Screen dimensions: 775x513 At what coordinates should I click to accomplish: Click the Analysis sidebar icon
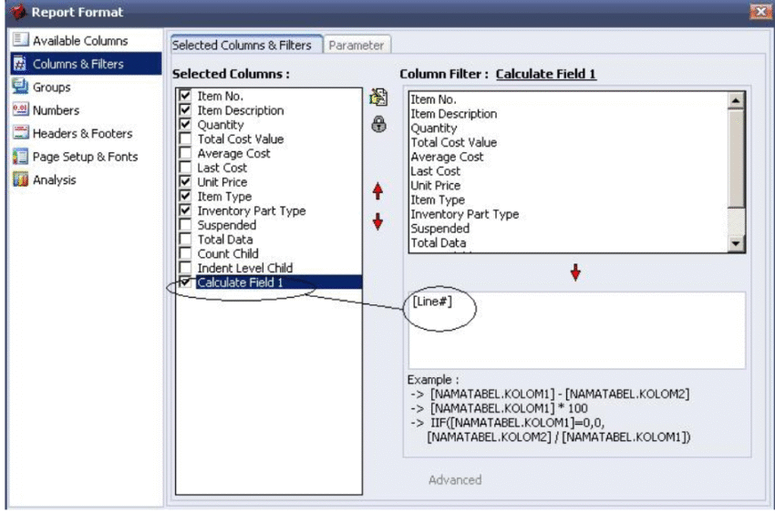click(20, 180)
